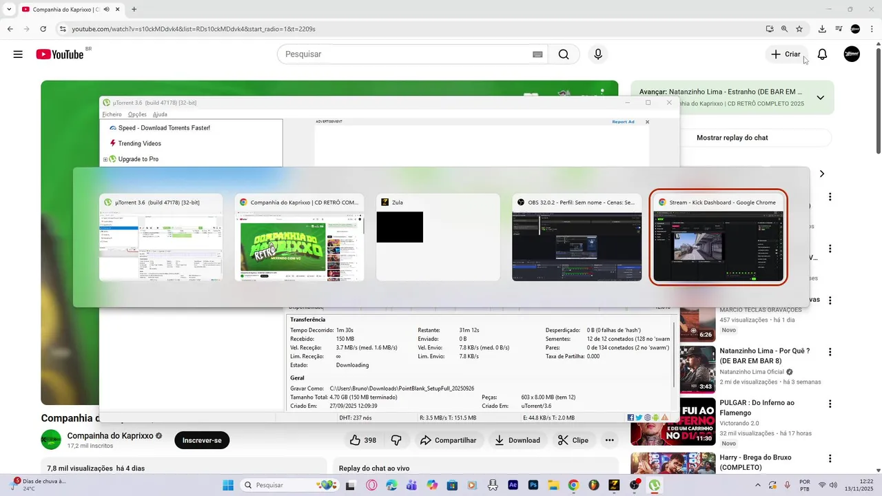Open options for PULGAR: Do Inferno ao Flamengo
882x496 pixels.
coord(830,404)
